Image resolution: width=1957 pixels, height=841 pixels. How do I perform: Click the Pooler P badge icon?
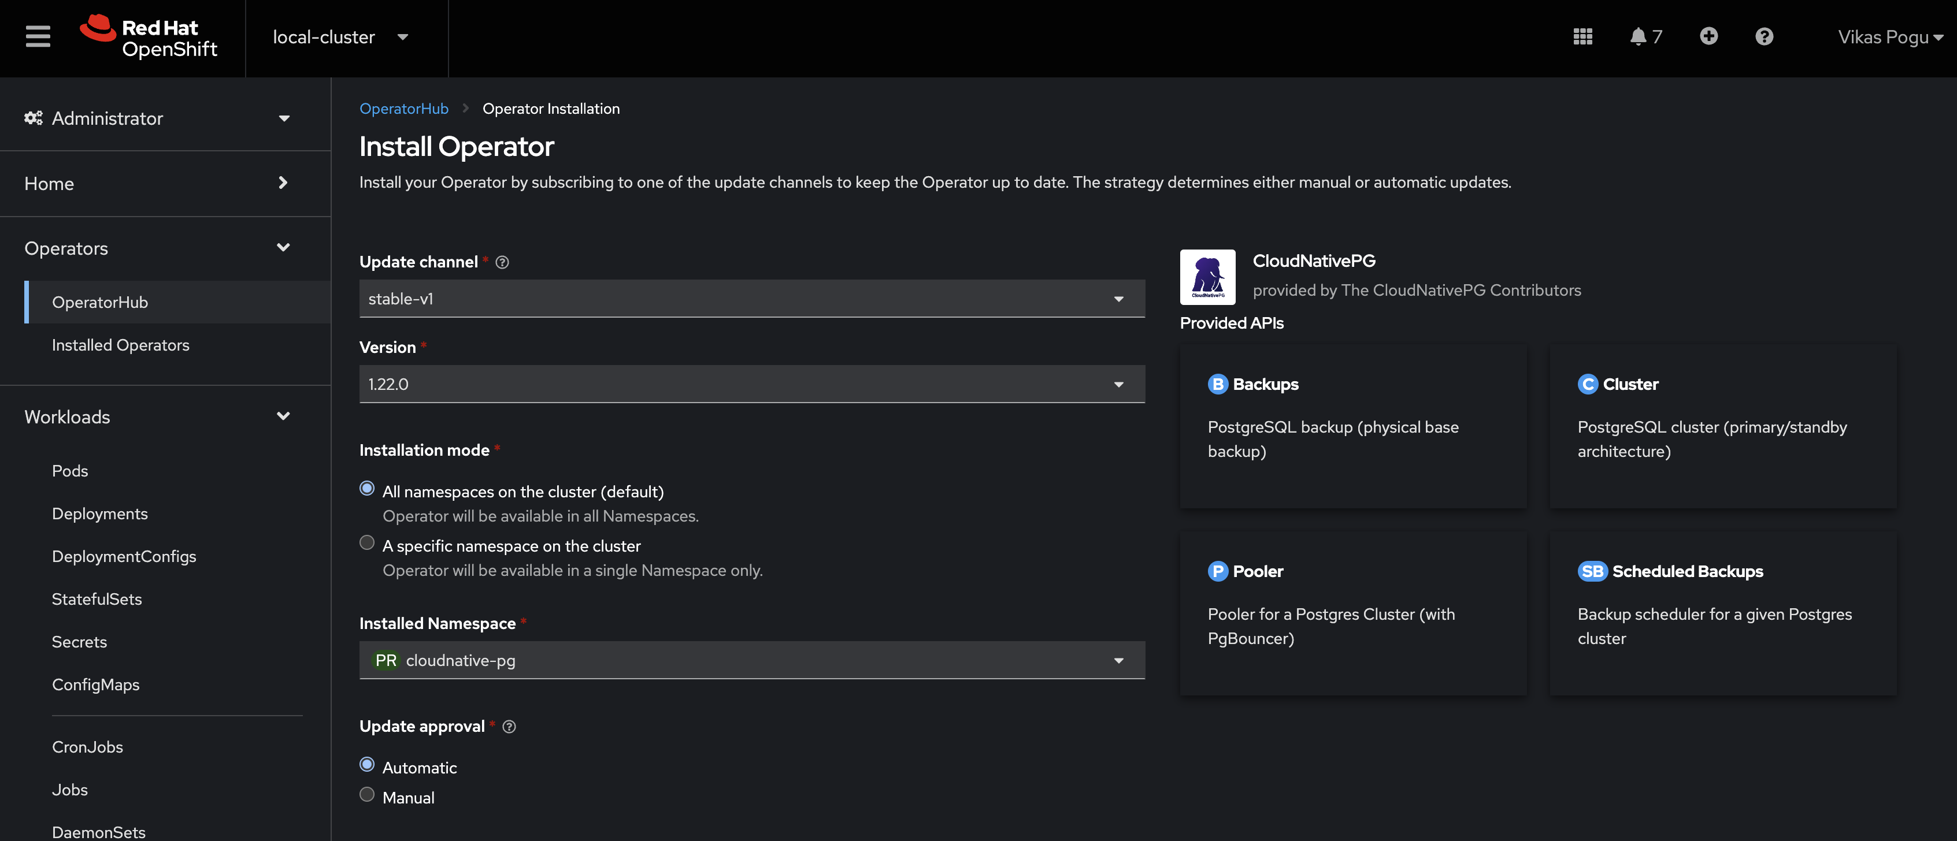(x=1218, y=571)
